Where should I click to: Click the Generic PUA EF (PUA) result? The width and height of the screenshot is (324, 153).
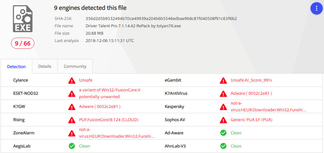coord(251,120)
